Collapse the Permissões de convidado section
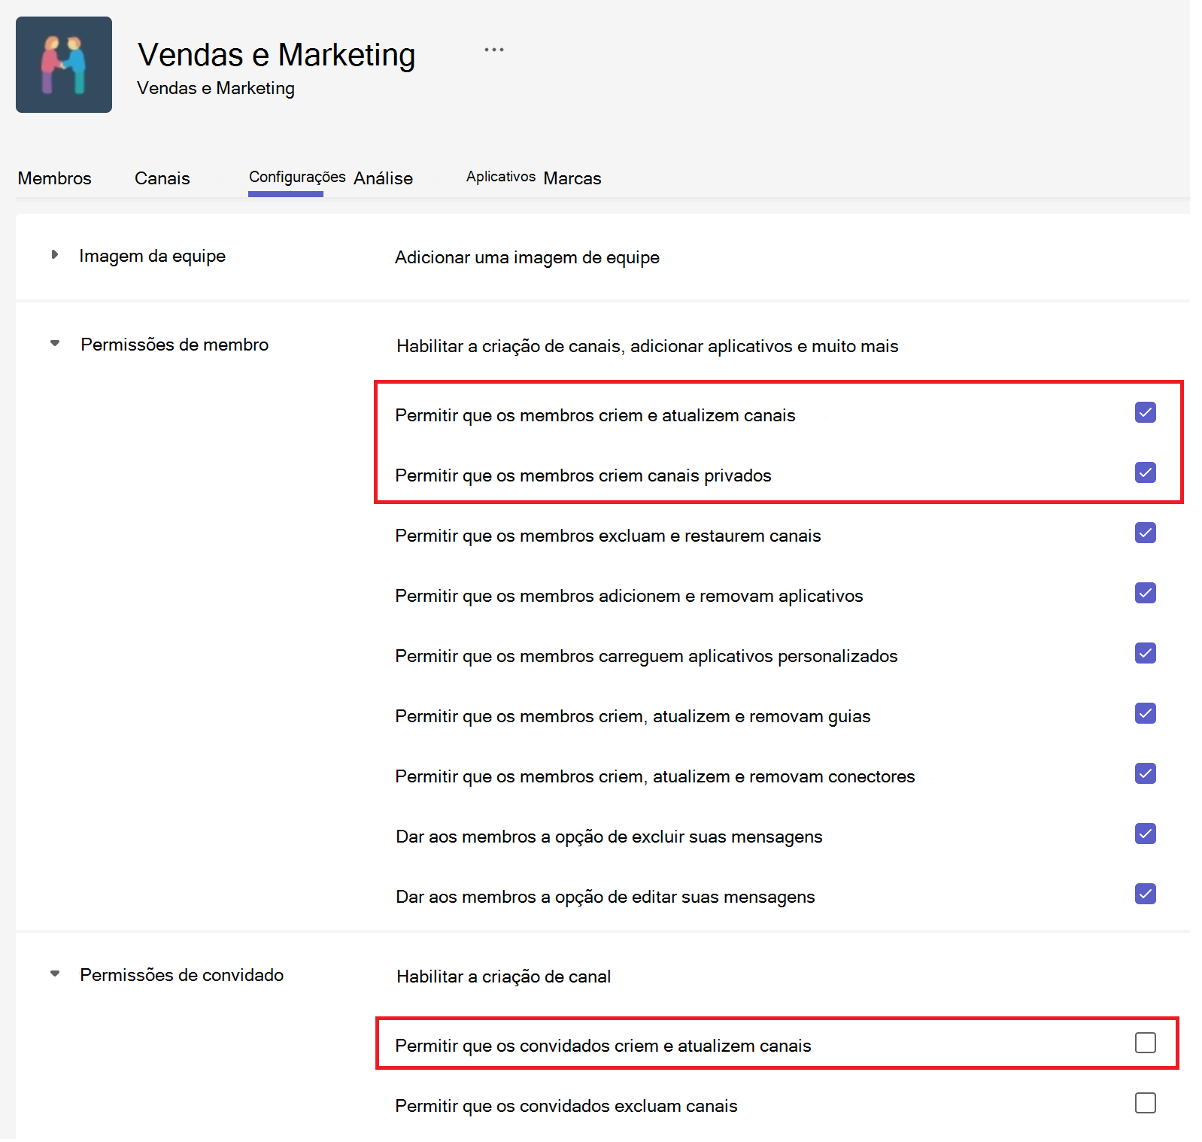This screenshot has width=1202, height=1142. (x=55, y=973)
